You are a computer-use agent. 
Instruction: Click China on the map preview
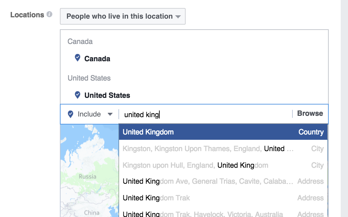click(x=91, y=212)
